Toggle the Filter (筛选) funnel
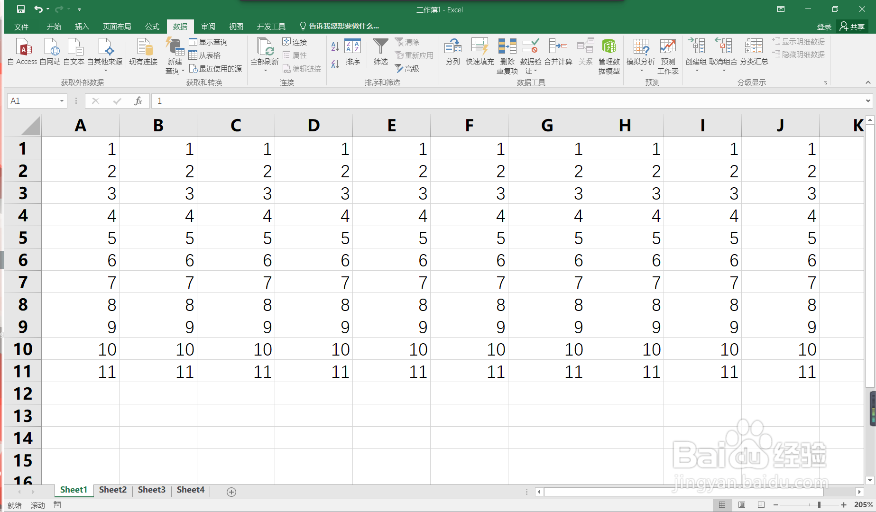876x512 pixels. coord(380,51)
